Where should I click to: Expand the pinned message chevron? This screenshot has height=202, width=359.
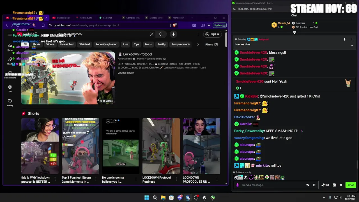[x=352, y=45]
